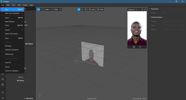This screenshot has width=186, height=100.
Task: Collapse the Properties section
Action: click(x=149, y=9)
